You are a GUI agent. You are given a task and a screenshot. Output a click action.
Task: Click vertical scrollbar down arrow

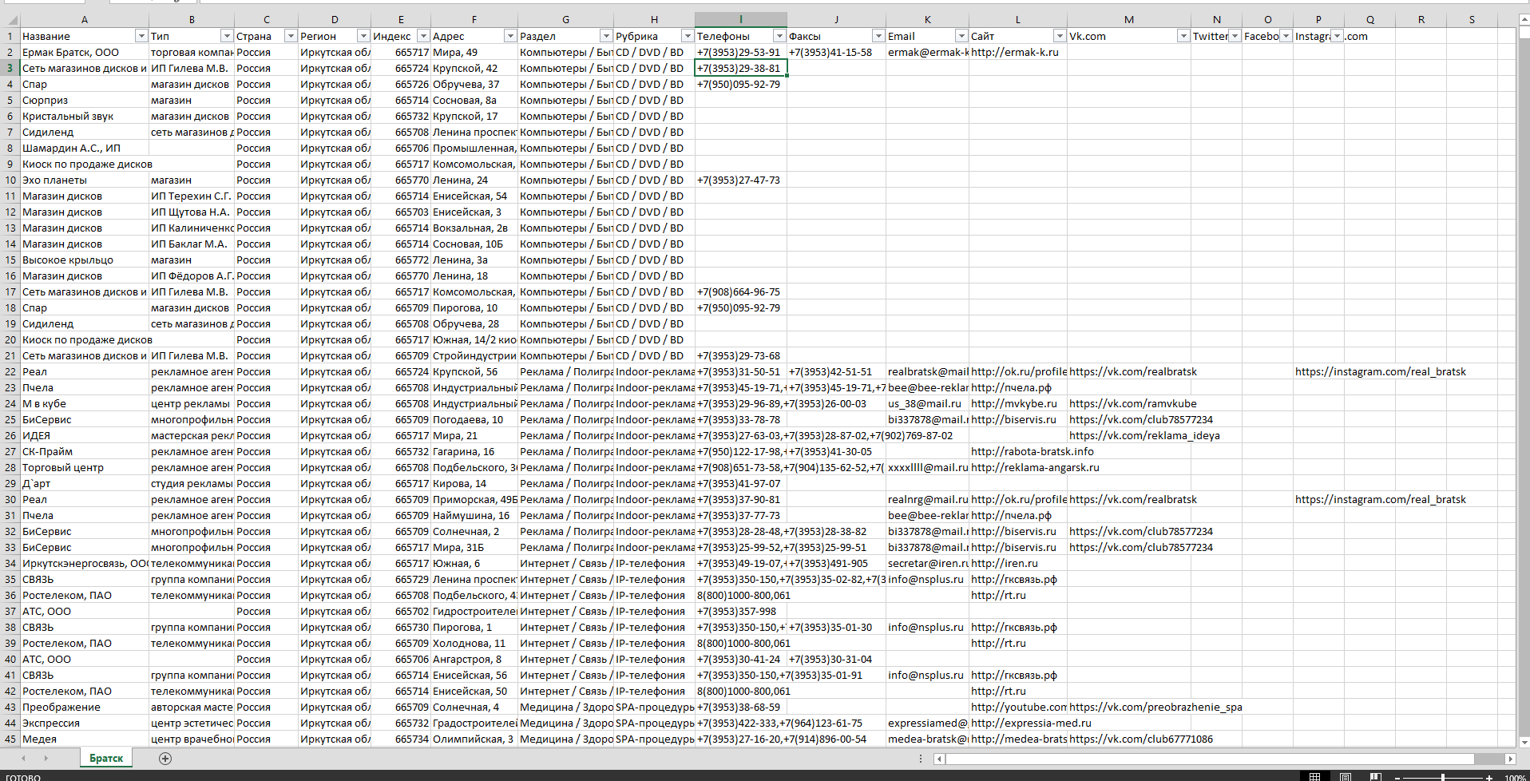[x=1524, y=742]
